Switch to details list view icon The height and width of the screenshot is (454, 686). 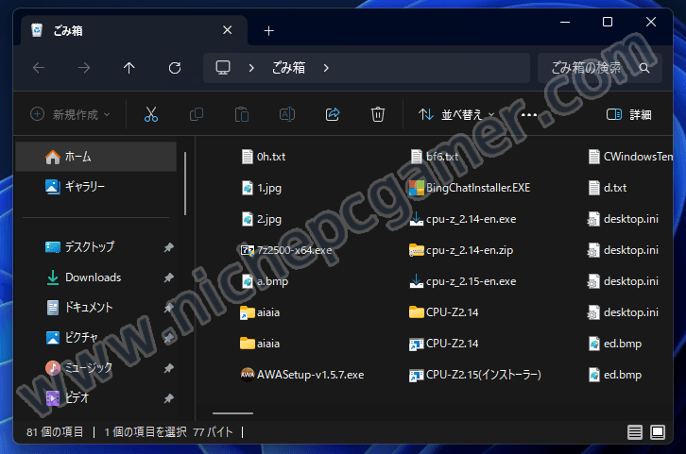coord(635,432)
